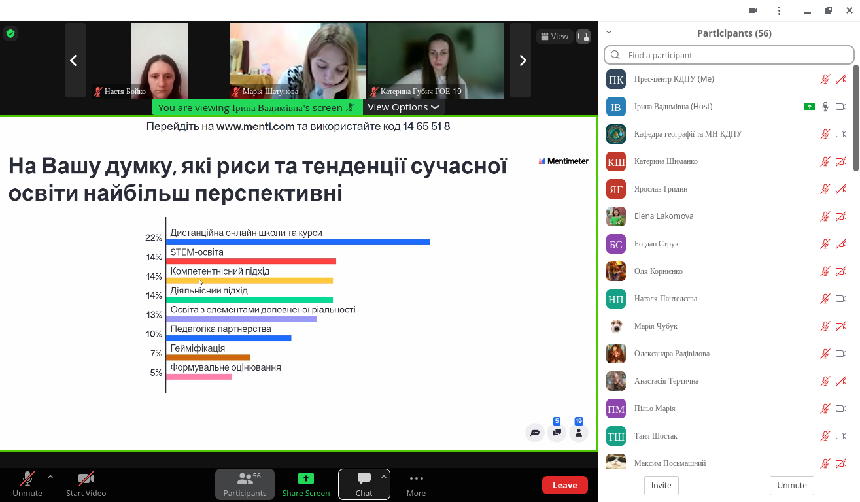Viewport: 860px width, 502px height.
Task: Toggle the Participants panel in toolbar
Action: [x=245, y=484]
